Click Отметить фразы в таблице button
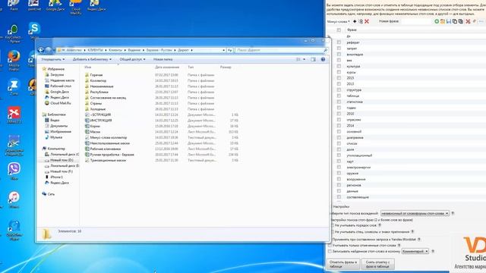The image size is (486, 273). 343,264
